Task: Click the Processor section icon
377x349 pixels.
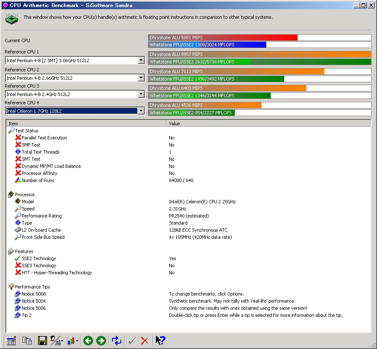Action: point(11,194)
